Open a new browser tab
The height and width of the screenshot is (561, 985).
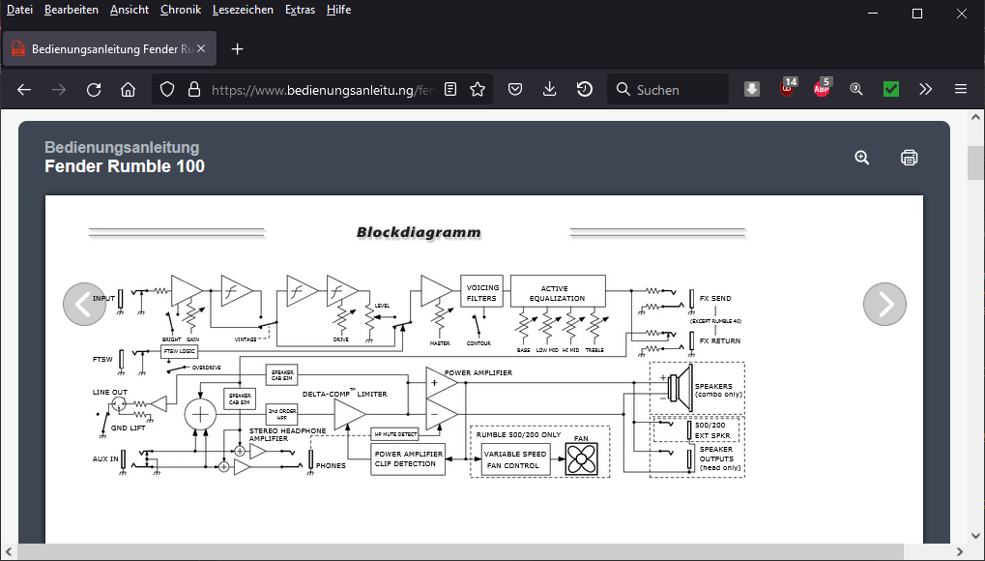click(237, 49)
